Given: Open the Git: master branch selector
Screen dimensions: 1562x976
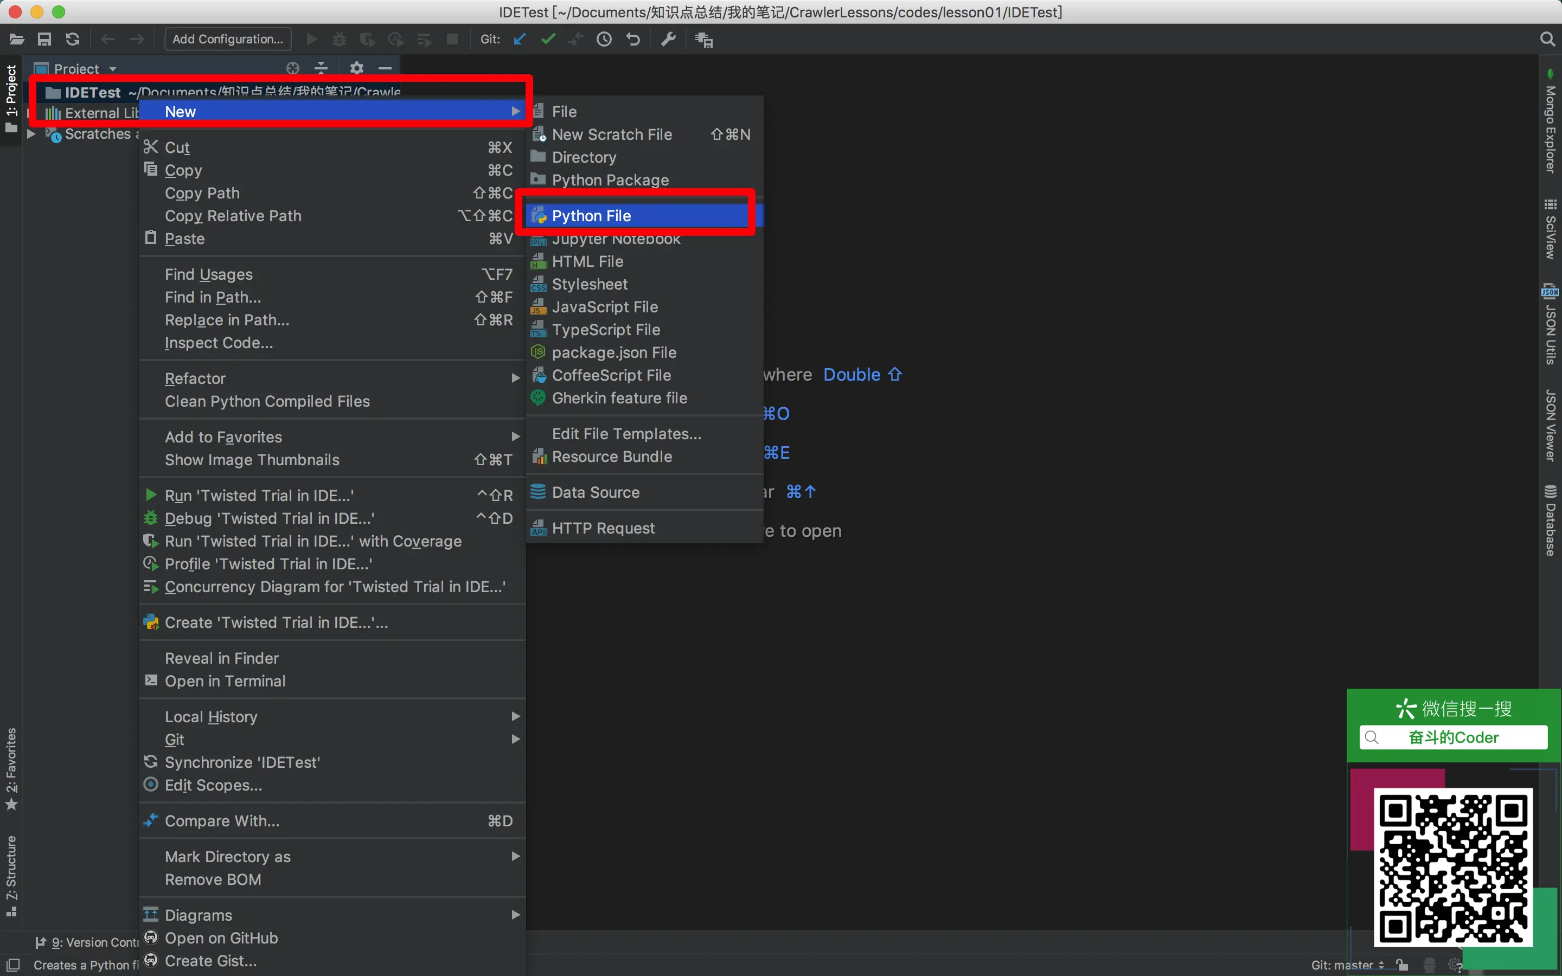Looking at the screenshot, I should [x=1347, y=965].
